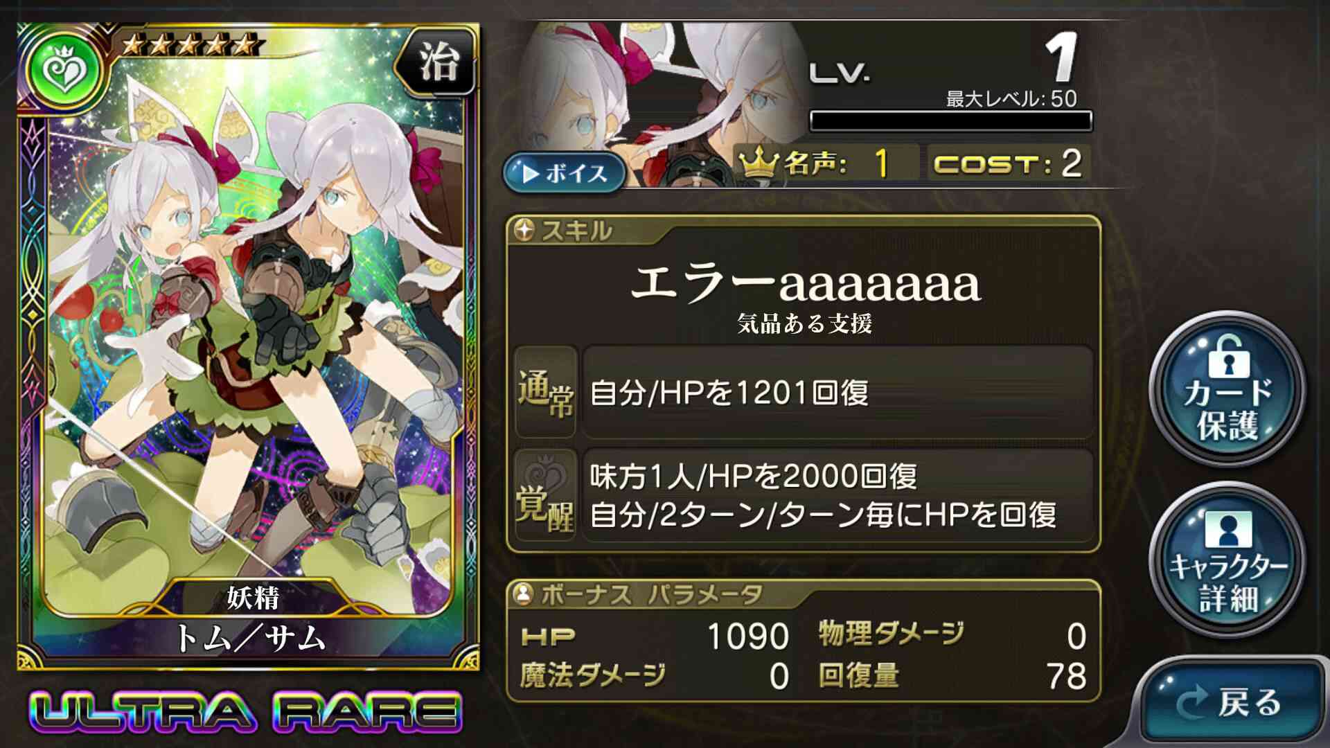Open キャラクター詳細 character details
Viewport: 1330px width, 748px height.
(1228, 560)
